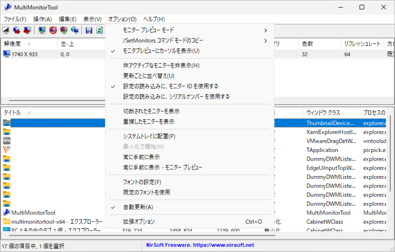Choose 既定のフォントを使用 menu item
Screen dimensions: 395x252
coord(189,192)
